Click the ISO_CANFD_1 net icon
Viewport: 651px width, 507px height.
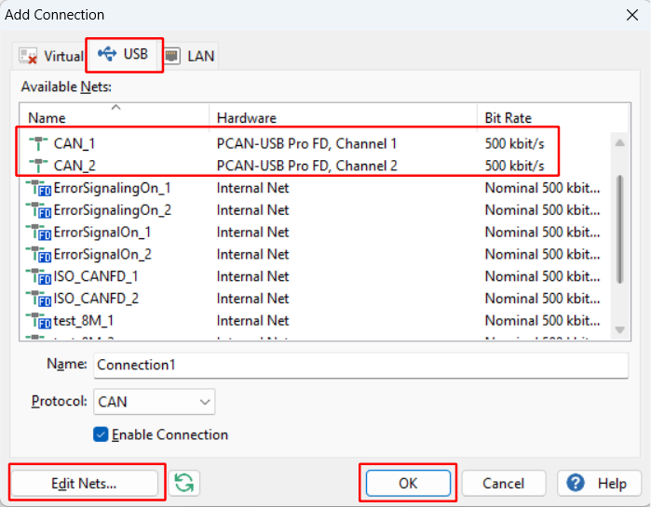coord(39,276)
